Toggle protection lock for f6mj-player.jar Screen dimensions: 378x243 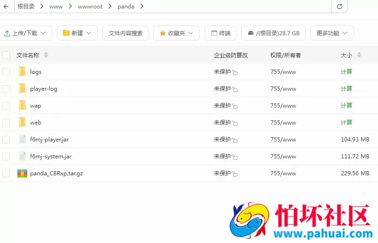(x=235, y=140)
